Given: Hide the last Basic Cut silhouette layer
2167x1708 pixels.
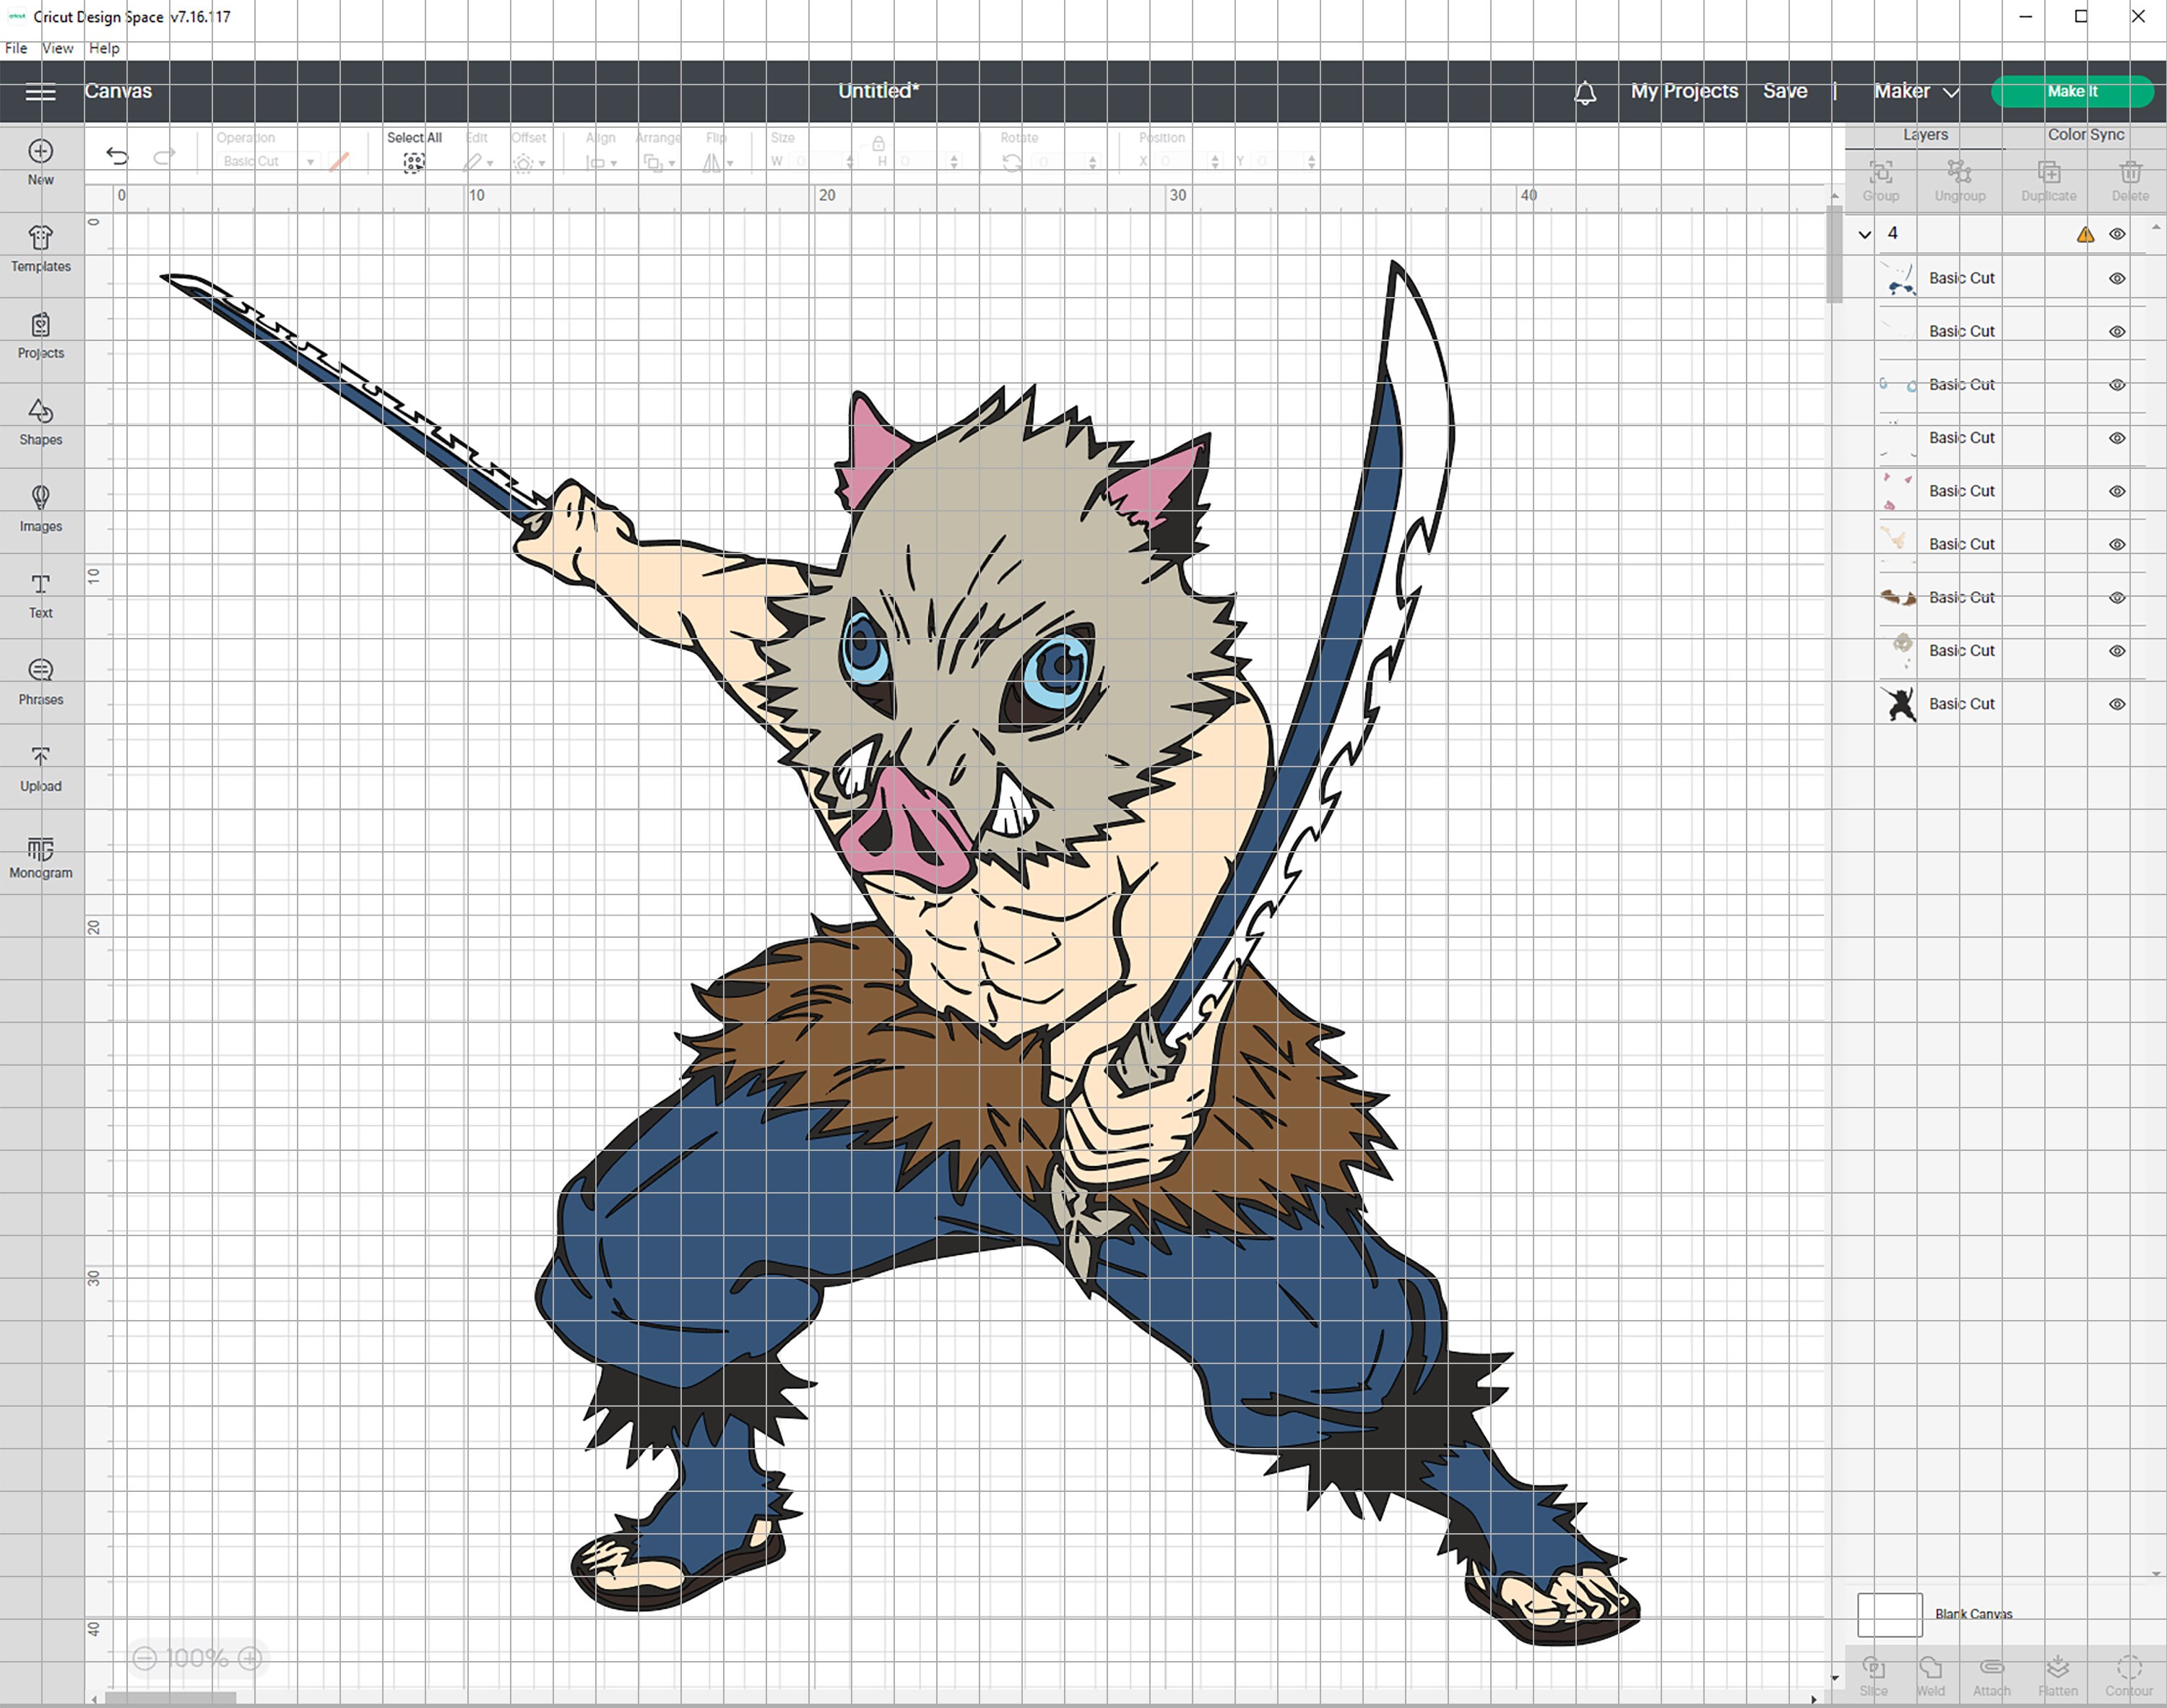Looking at the screenshot, I should (2117, 704).
